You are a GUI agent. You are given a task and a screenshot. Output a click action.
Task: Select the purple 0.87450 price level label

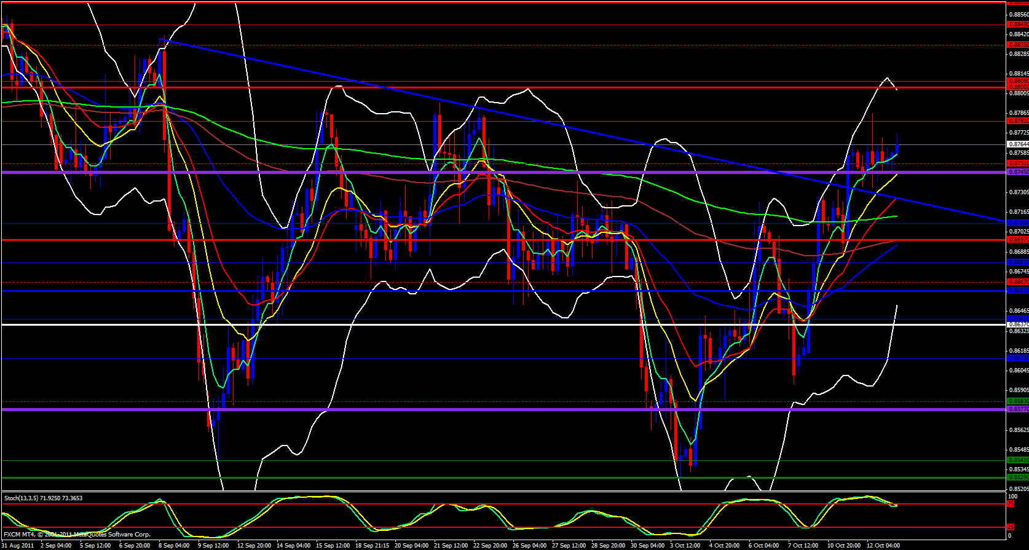1018,172
